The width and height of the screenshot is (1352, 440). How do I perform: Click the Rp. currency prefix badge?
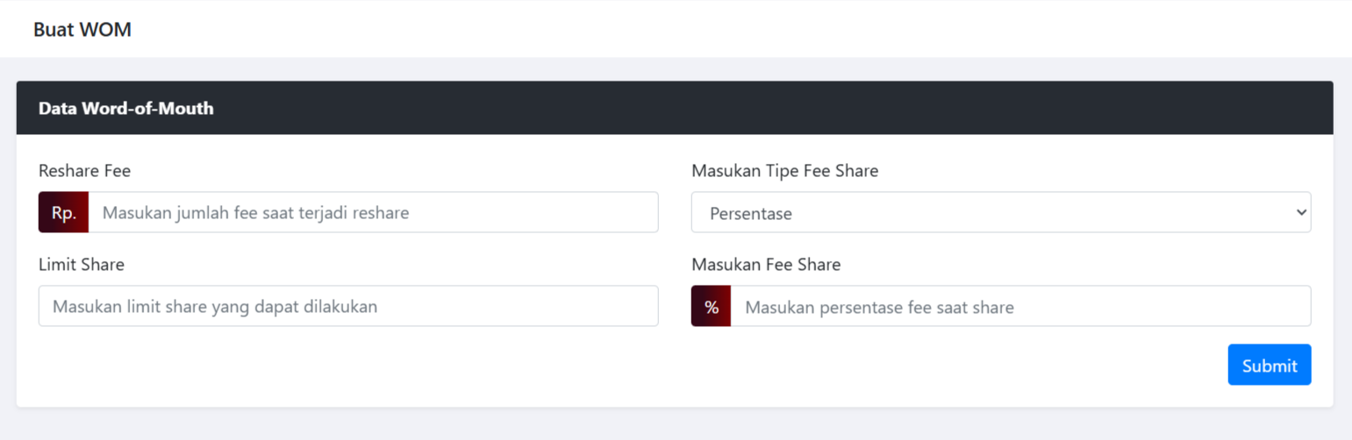point(63,213)
